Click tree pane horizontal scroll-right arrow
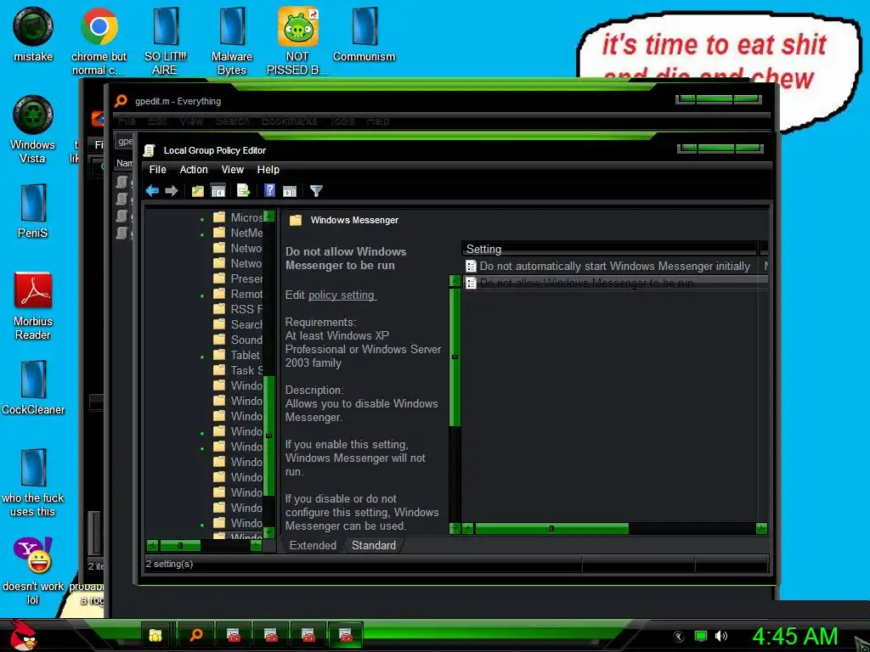Image resolution: width=870 pixels, height=652 pixels. pos(256,546)
